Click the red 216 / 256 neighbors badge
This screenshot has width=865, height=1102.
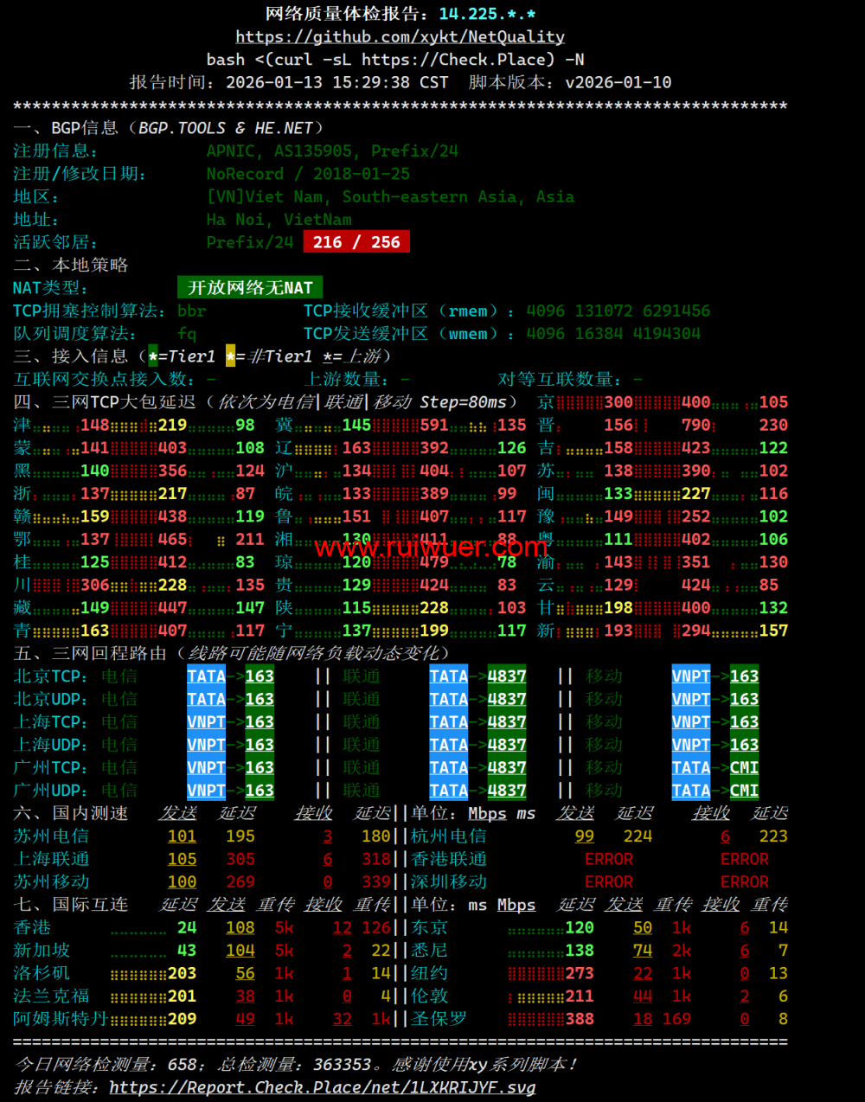356,242
